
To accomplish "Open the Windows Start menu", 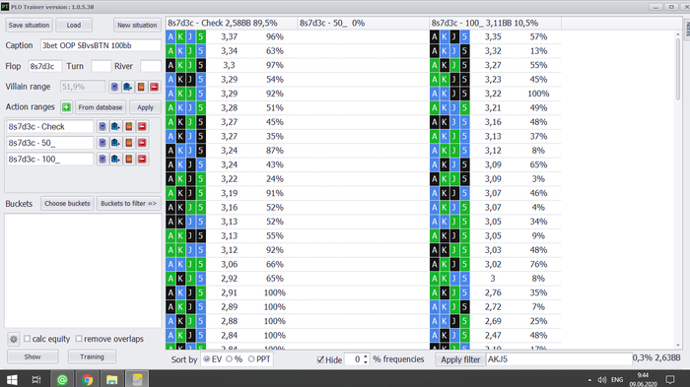I will [x=12, y=379].
